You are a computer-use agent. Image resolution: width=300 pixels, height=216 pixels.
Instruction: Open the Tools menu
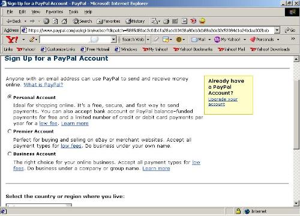pyautogui.click(x=73, y=12)
